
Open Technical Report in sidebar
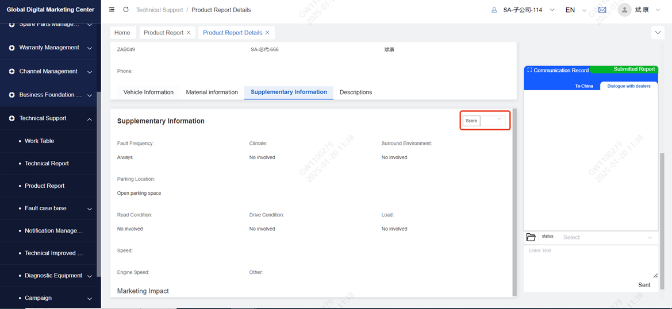47,163
